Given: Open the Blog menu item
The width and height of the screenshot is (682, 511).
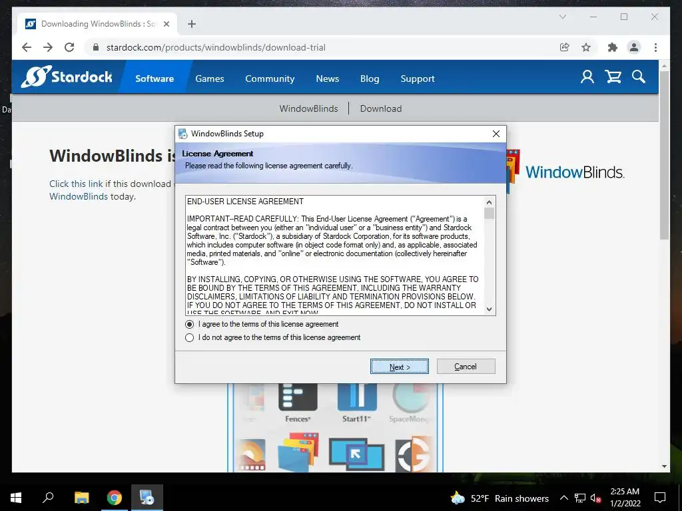Looking at the screenshot, I should [370, 79].
